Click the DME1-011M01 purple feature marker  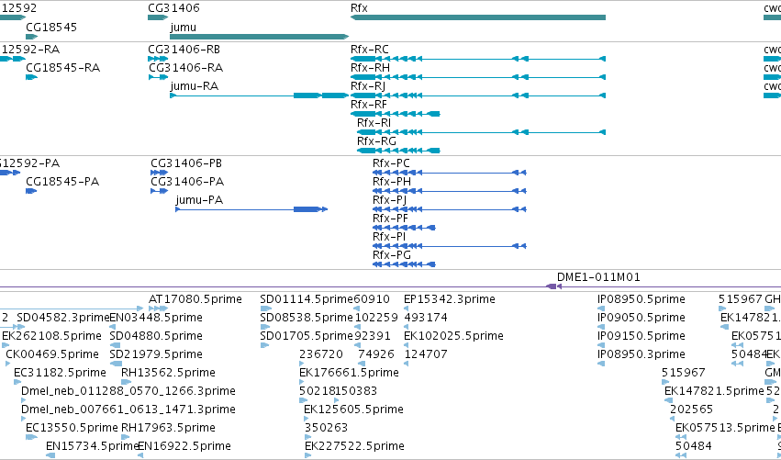553,286
